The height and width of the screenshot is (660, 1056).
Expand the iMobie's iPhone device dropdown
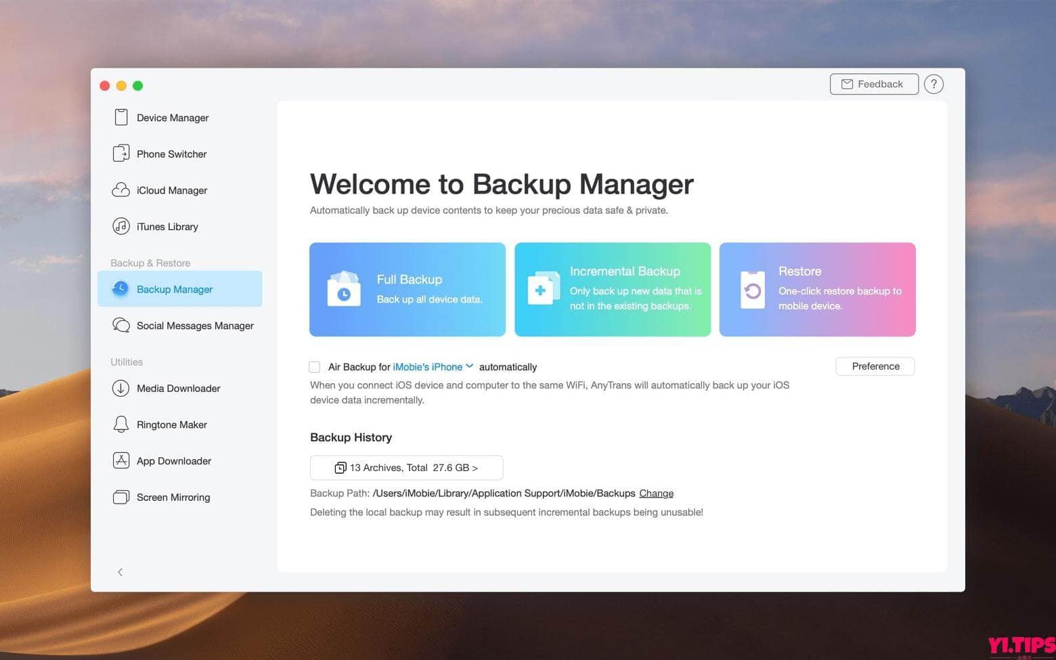tap(469, 366)
